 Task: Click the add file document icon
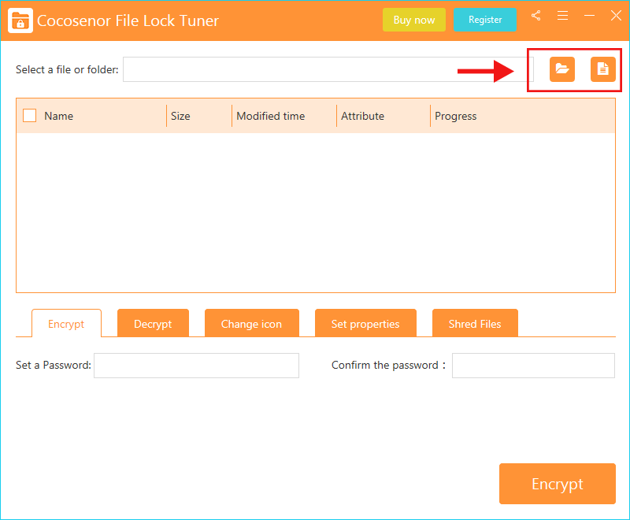click(602, 69)
